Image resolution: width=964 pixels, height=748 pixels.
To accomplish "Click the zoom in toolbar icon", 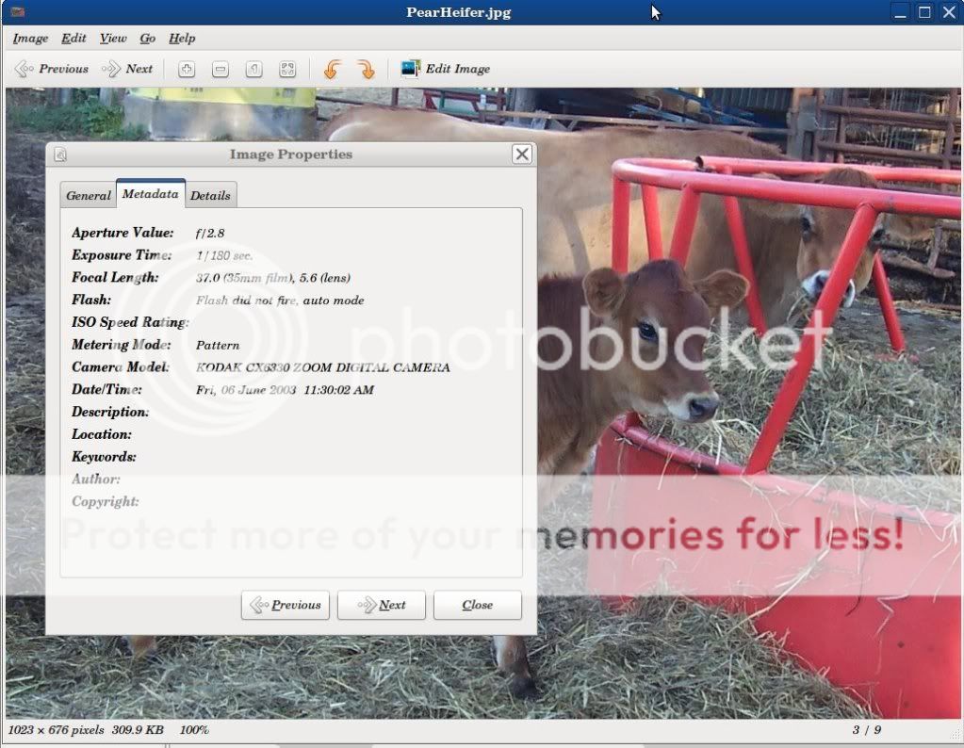I will click(x=187, y=69).
